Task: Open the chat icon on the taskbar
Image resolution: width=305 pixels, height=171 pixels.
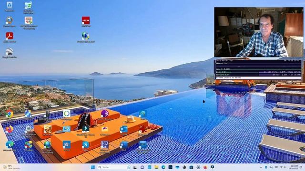Action: tap(142, 167)
